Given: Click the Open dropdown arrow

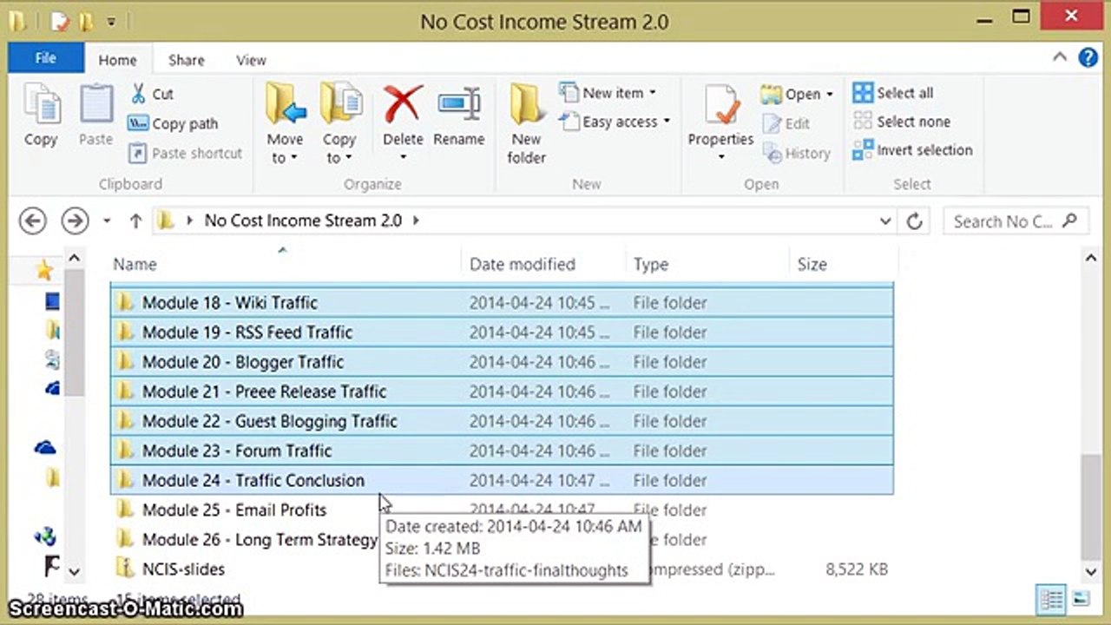Looking at the screenshot, I should tap(830, 94).
